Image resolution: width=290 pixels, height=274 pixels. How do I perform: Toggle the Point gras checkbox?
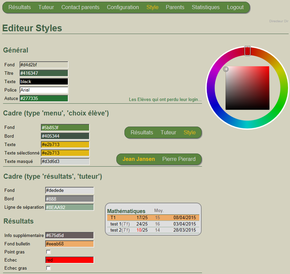[x=48, y=252]
